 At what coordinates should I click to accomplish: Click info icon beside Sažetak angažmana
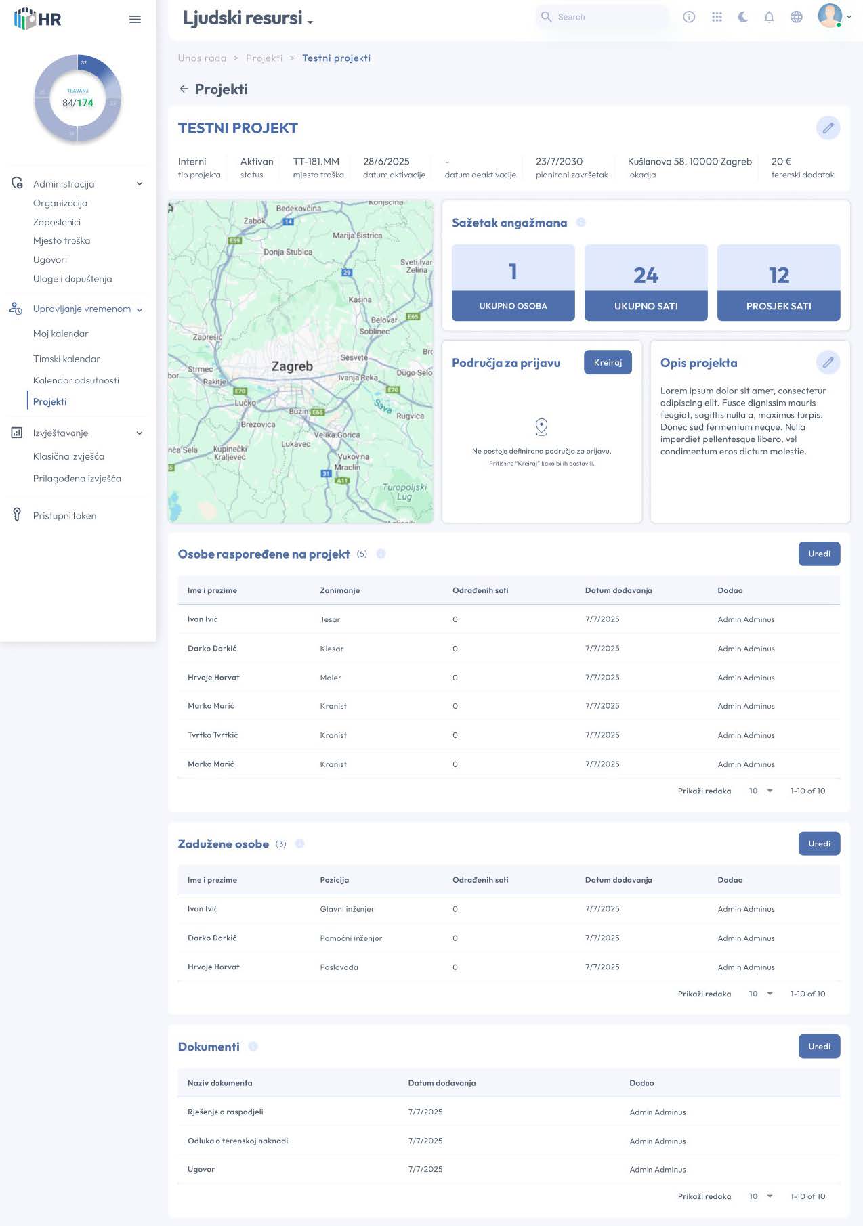point(581,223)
